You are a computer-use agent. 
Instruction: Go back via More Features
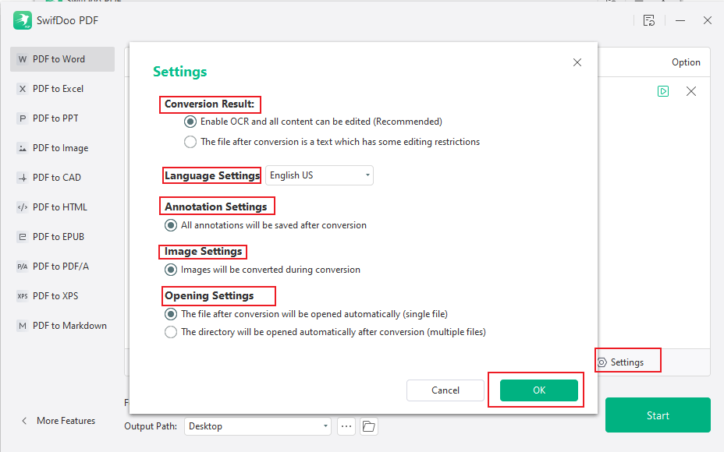[59, 421]
